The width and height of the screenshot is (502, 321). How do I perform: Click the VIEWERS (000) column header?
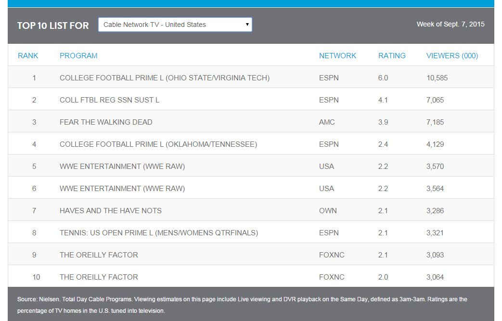coord(452,56)
